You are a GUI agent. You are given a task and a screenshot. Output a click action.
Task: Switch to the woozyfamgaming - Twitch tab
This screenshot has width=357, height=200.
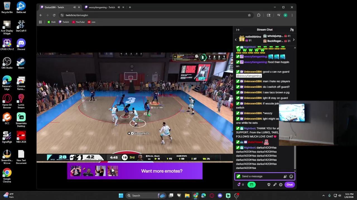tap(102, 7)
